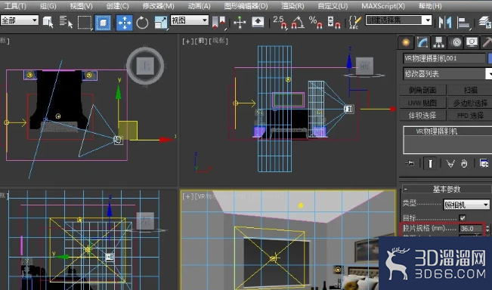
Task: Click the 创建选择集 named selection field
Action: 394,20
